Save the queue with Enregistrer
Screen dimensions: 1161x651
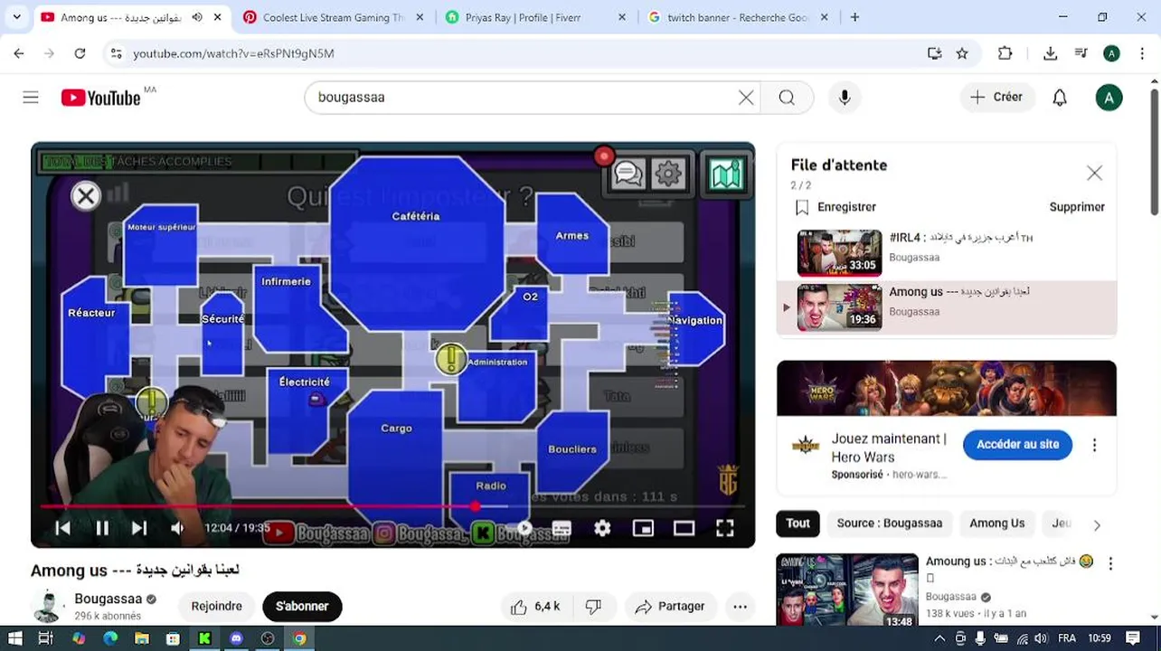tap(837, 207)
